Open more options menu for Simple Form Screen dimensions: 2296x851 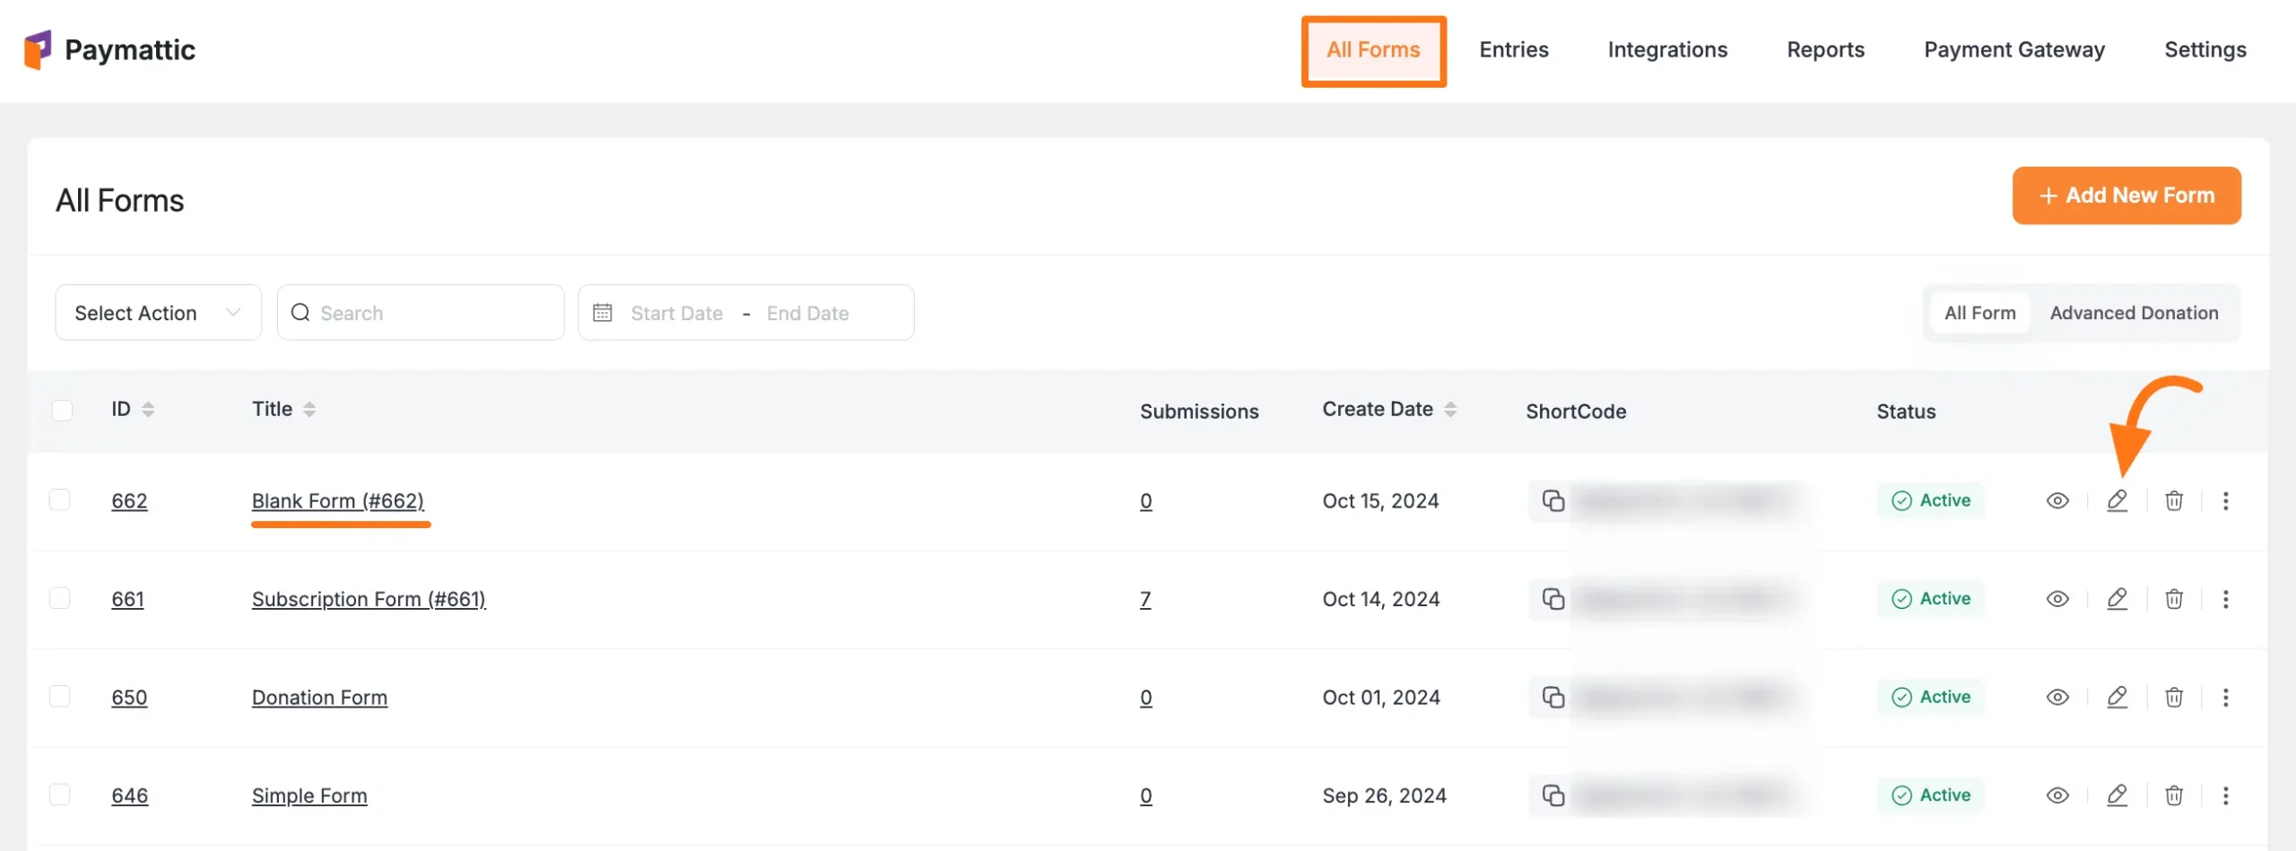(x=2225, y=795)
